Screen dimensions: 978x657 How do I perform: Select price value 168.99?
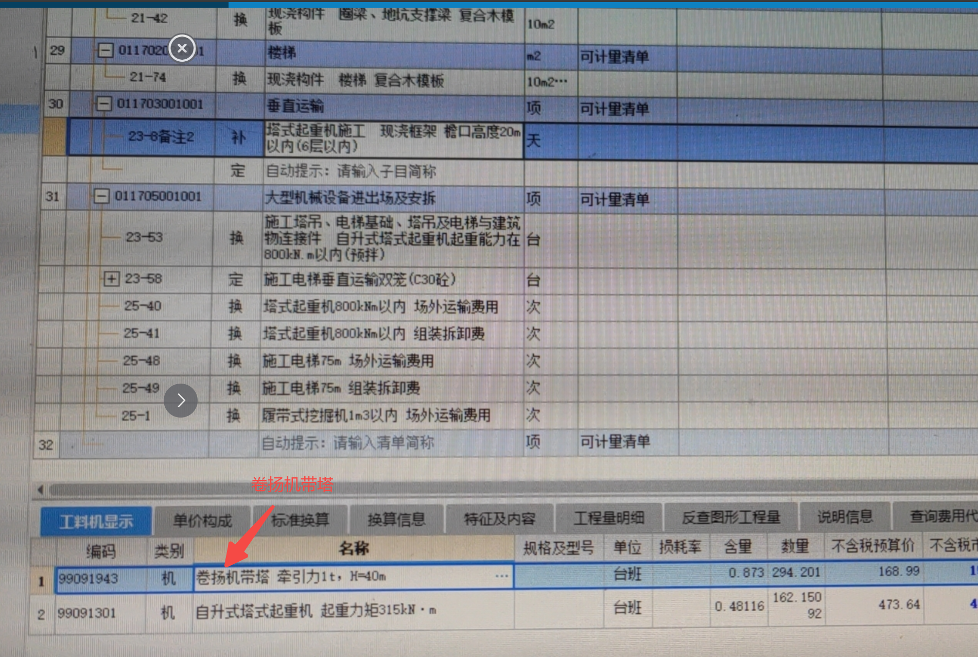[x=899, y=570]
